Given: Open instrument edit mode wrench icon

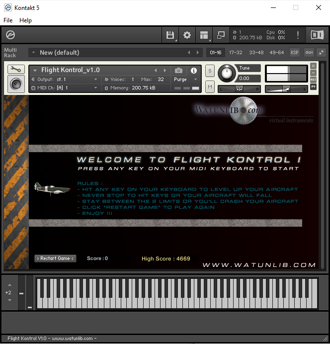Looking at the screenshot, I should click(x=16, y=69).
